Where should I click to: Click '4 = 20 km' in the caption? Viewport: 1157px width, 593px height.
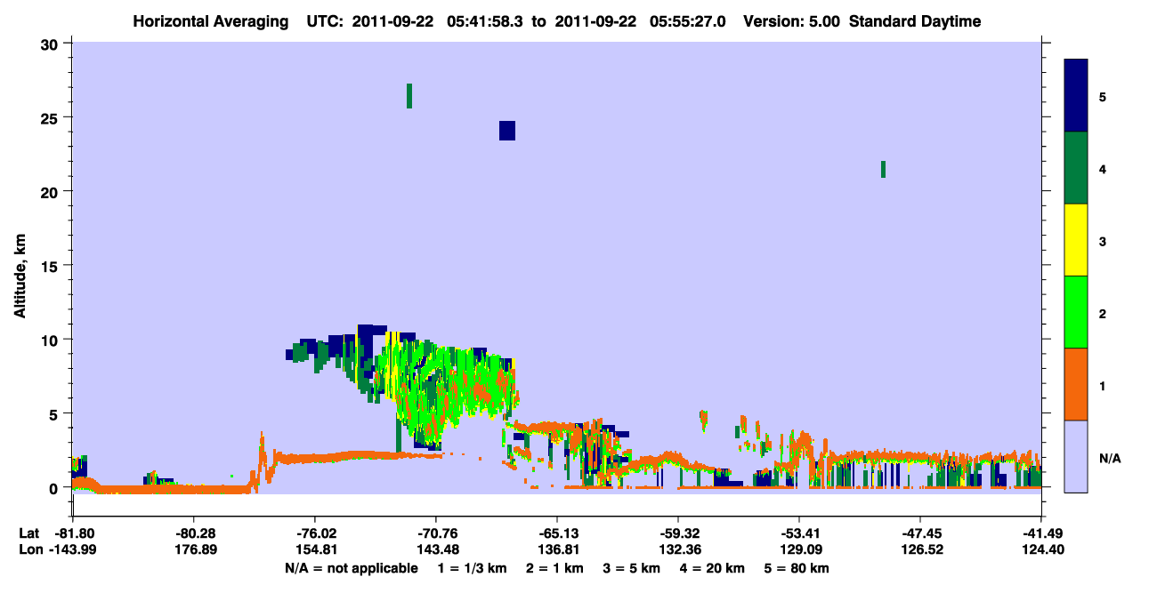tap(710, 568)
